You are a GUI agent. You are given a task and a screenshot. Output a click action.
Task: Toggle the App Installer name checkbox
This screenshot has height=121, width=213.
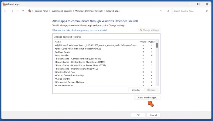click(x=56, y=55)
